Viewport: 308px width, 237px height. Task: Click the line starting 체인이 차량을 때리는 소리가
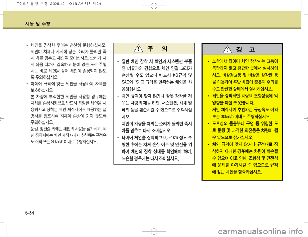157,127
